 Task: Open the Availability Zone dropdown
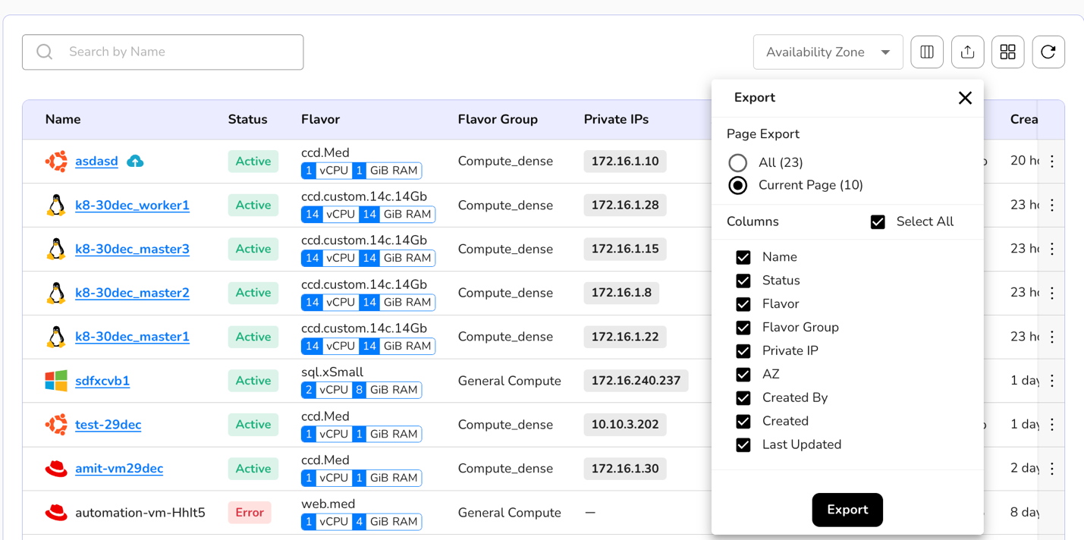click(828, 52)
